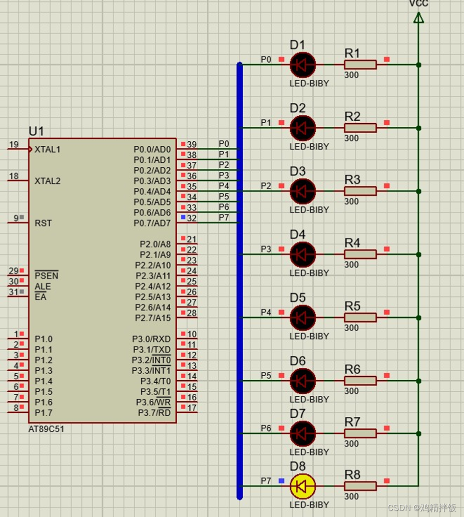Click pin label P3.4/T0

click(x=156, y=381)
